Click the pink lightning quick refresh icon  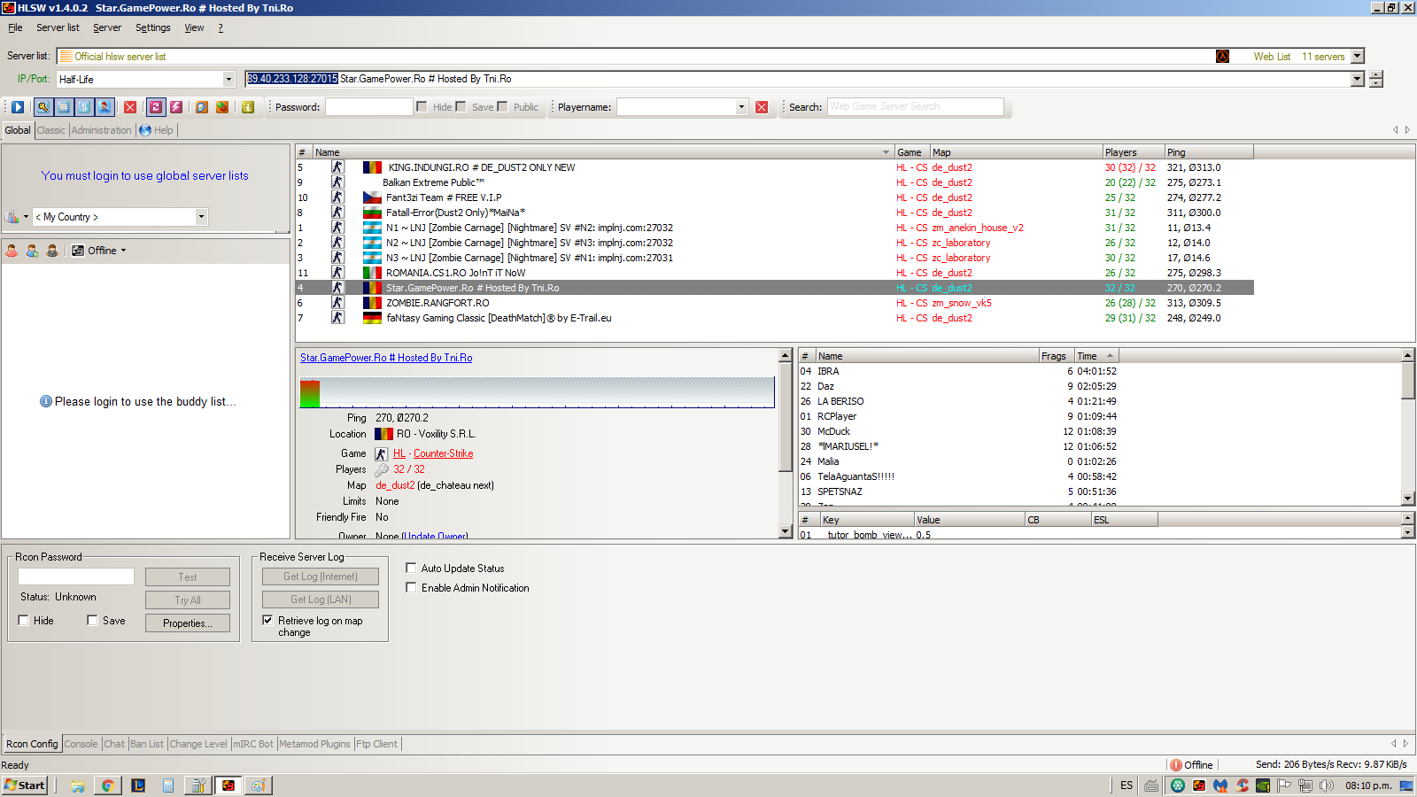(176, 107)
